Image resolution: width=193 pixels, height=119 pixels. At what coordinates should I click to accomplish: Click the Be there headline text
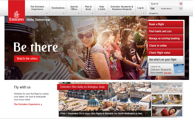point(36,47)
